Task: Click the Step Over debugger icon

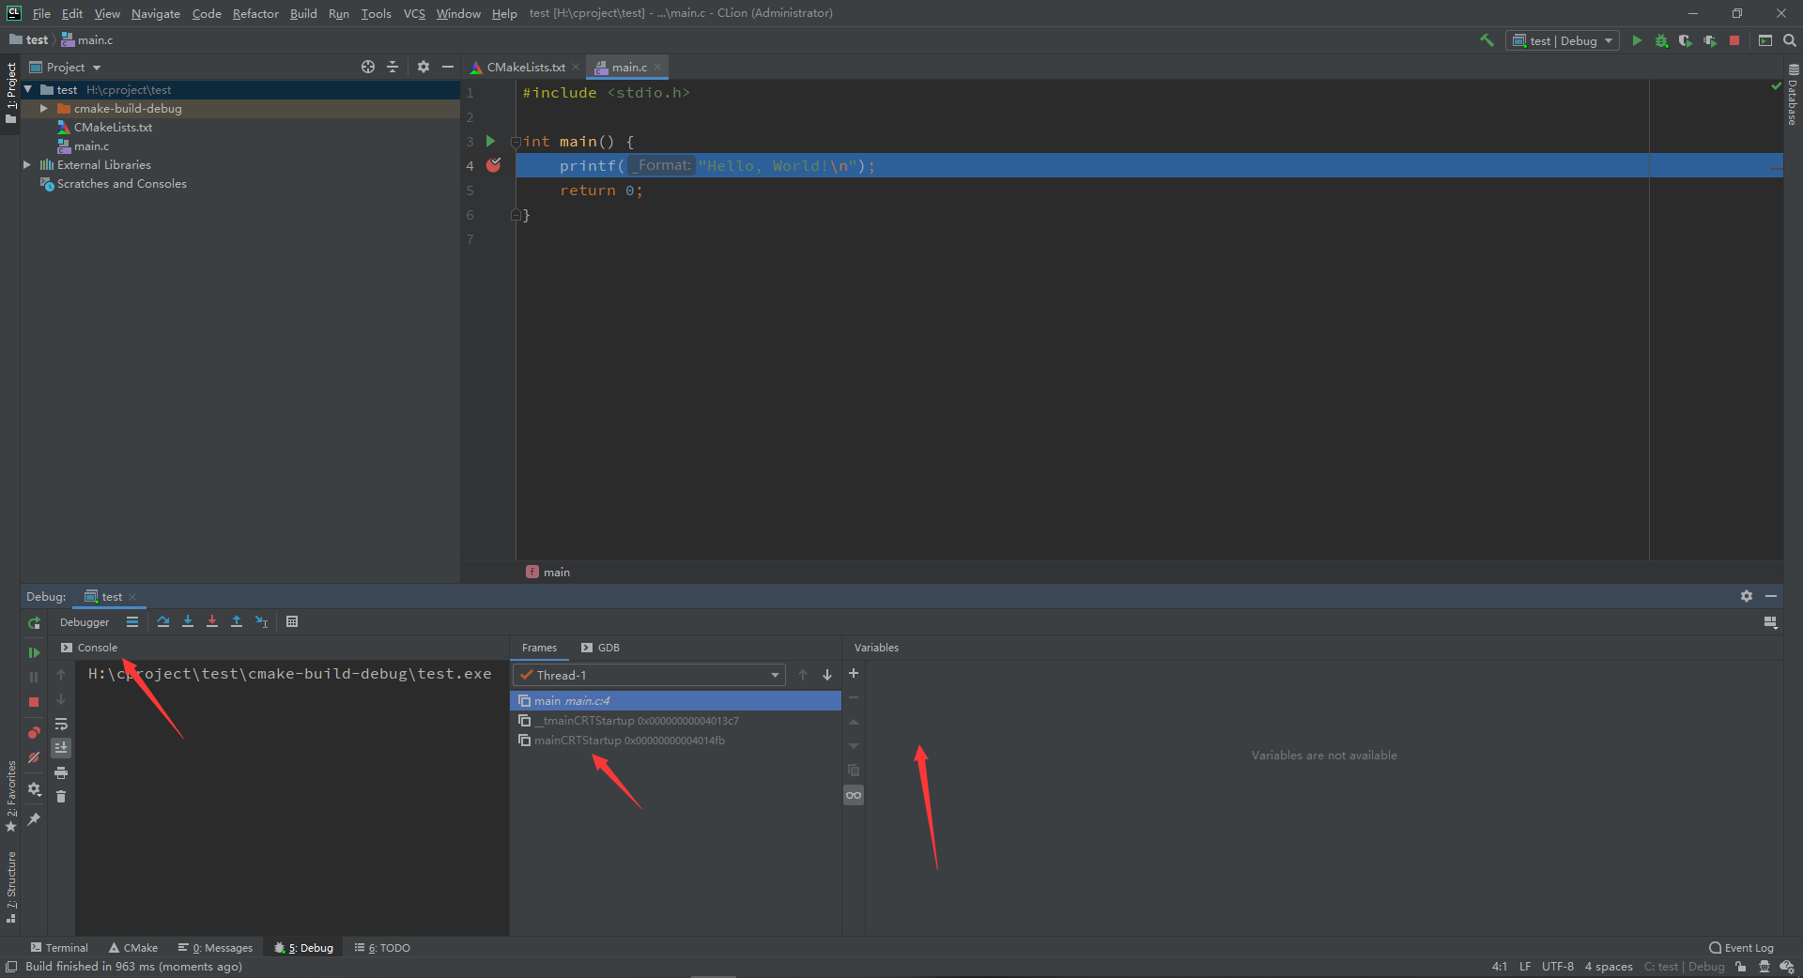Action: [163, 621]
